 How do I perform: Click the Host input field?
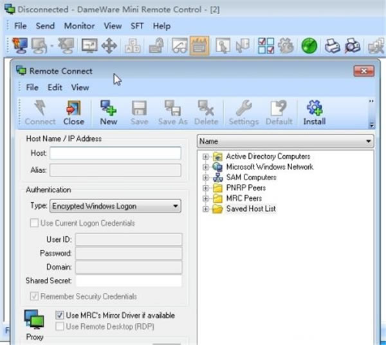point(115,153)
